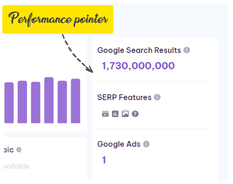The image size is (233, 184).
Task: Click the Google Search Results heading
Action: click(x=139, y=50)
